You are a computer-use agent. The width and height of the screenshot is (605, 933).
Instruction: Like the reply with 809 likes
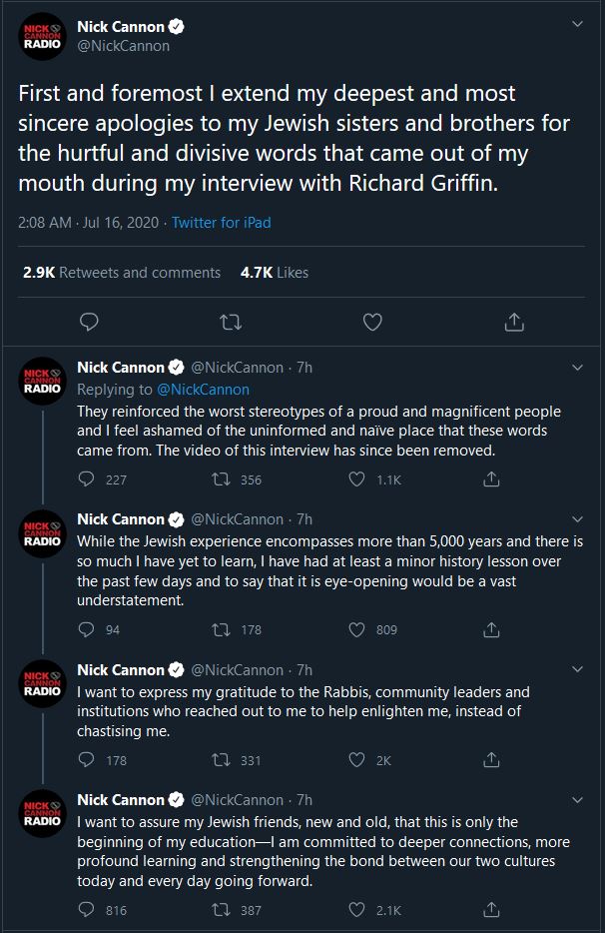click(x=356, y=629)
